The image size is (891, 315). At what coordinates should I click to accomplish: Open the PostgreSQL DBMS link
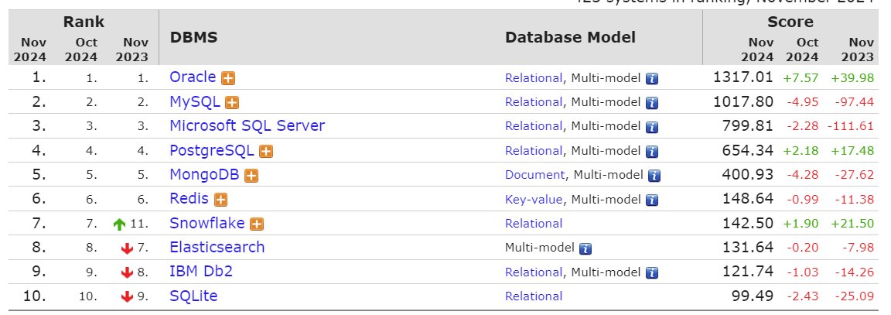pos(212,151)
